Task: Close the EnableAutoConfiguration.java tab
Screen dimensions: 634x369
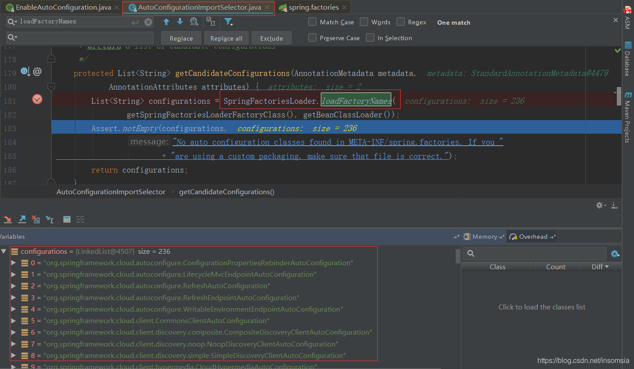Action: (x=116, y=8)
